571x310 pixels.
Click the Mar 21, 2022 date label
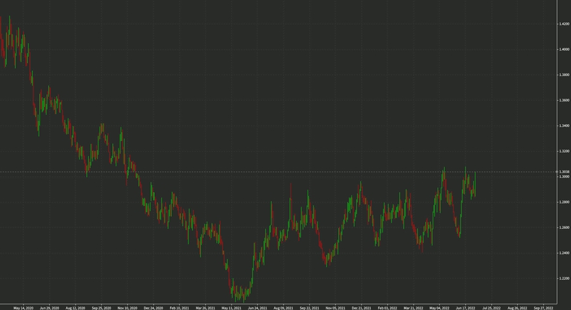click(413, 308)
